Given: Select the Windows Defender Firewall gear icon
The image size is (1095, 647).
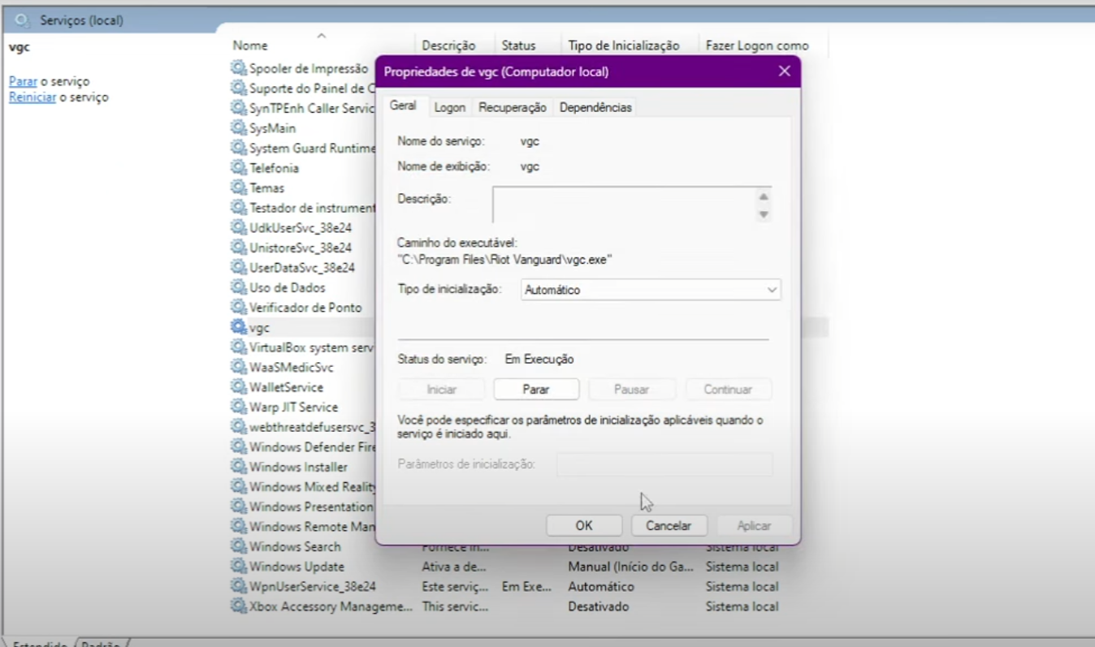Looking at the screenshot, I should point(239,446).
